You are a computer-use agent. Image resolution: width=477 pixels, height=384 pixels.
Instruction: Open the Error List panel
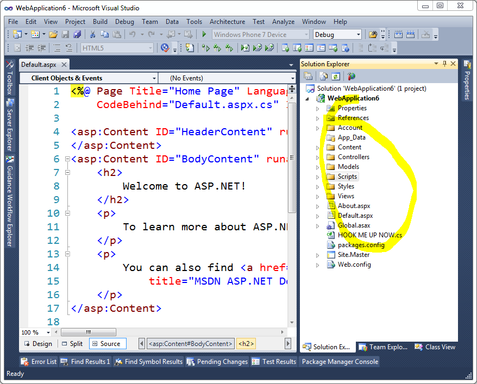pos(39,362)
